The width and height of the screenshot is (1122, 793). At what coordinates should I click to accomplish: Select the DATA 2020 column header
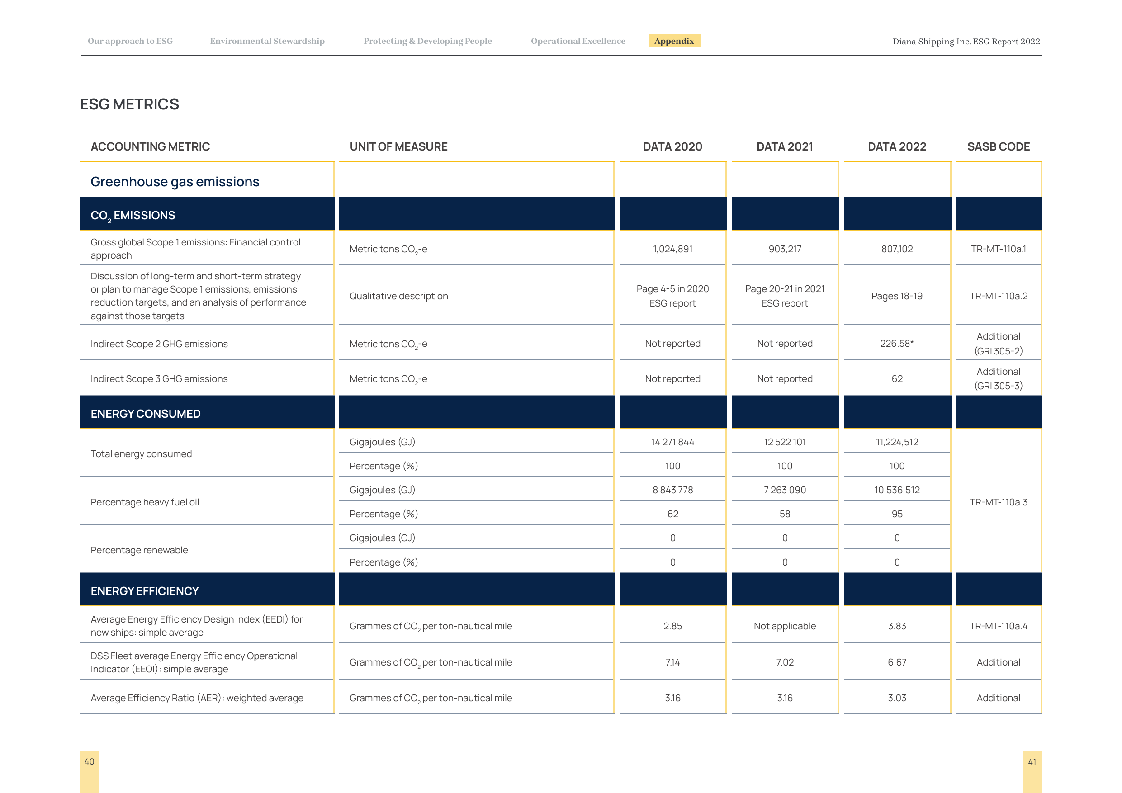pos(672,146)
